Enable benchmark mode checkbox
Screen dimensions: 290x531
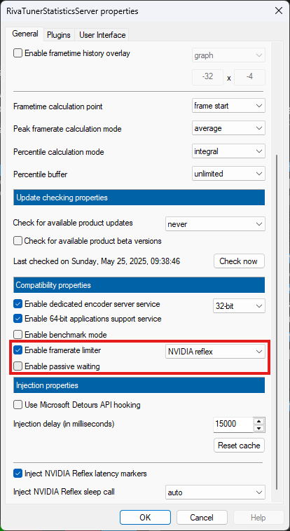click(18, 335)
